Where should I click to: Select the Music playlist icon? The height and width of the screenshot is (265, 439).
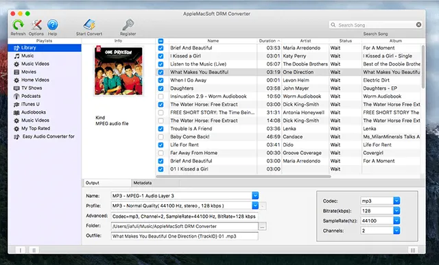16,56
